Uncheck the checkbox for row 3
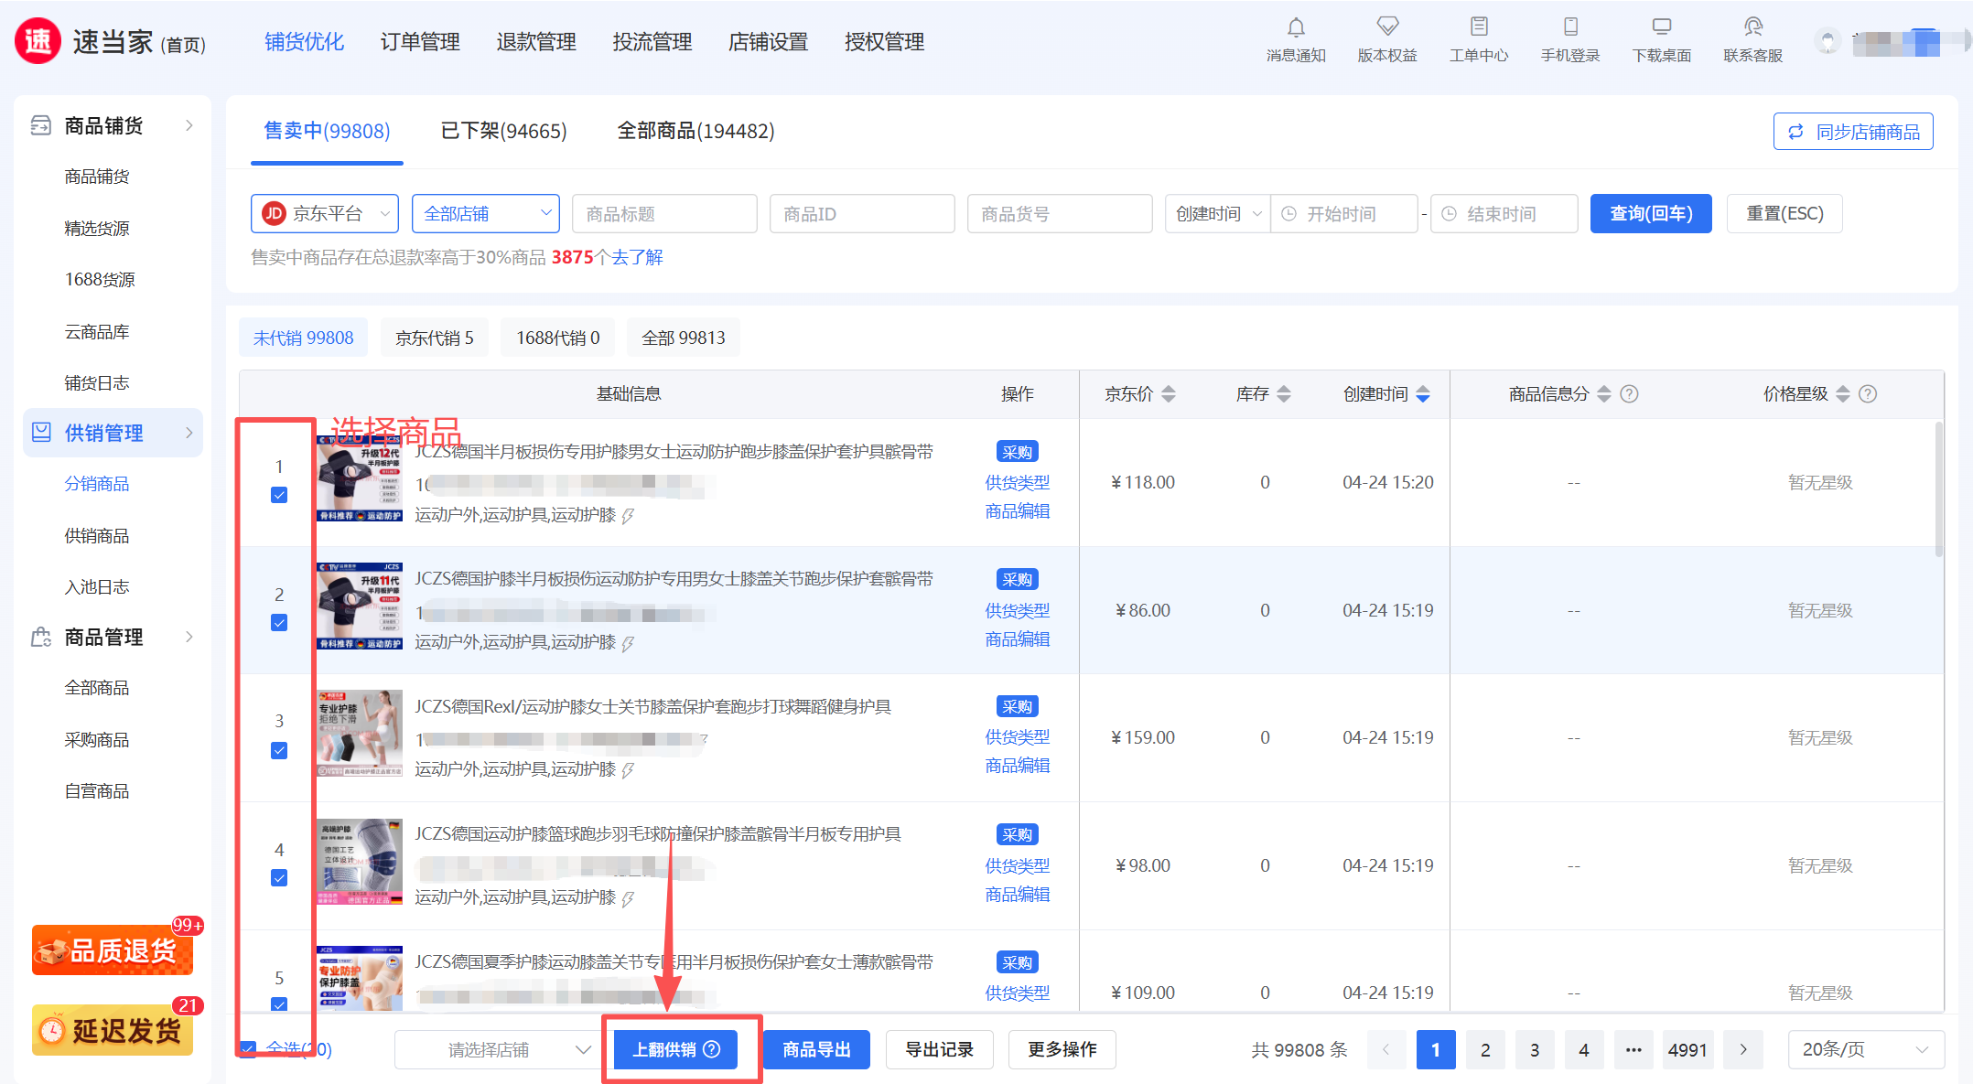The width and height of the screenshot is (1973, 1084). point(279,750)
